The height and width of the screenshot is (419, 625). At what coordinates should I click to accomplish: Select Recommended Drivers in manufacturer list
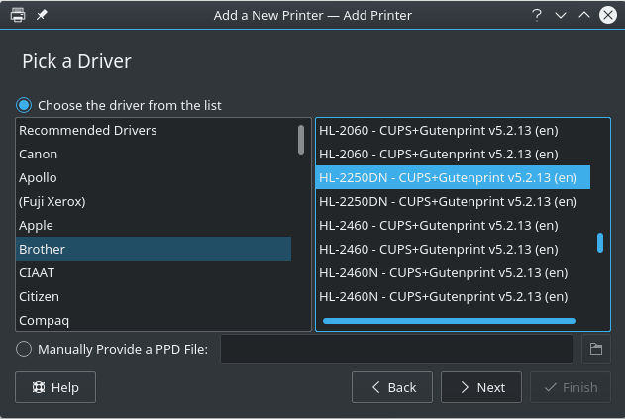(154, 131)
